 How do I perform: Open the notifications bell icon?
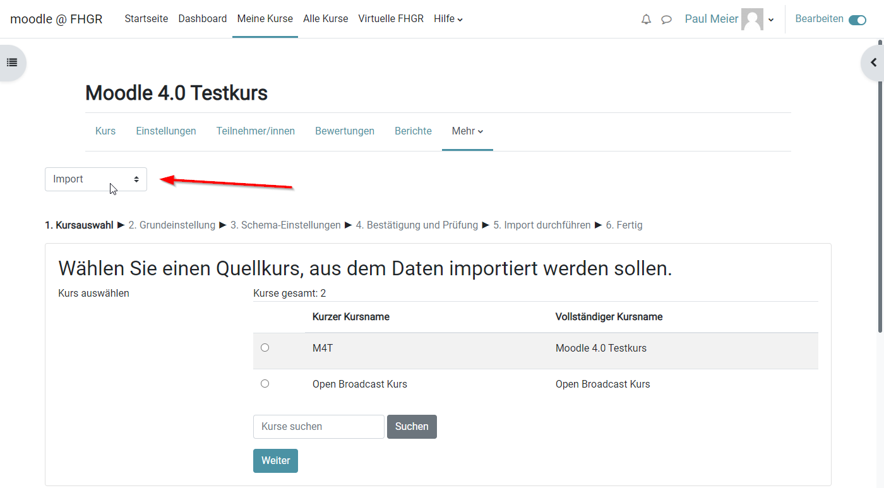[646, 20]
